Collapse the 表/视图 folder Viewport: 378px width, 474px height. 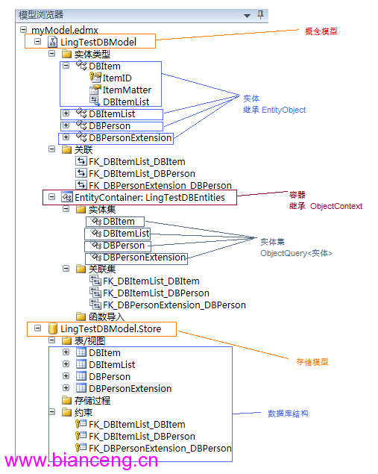point(52,340)
